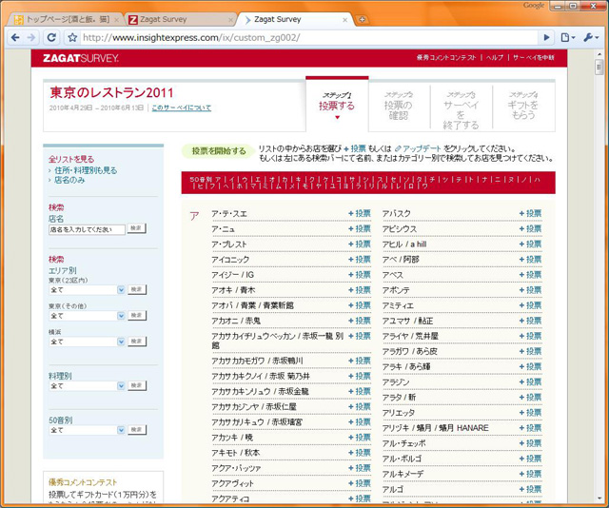Open the wrench settings menu
Image resolution: width=609 pixels, height=508 pixels.
(590, 37)
